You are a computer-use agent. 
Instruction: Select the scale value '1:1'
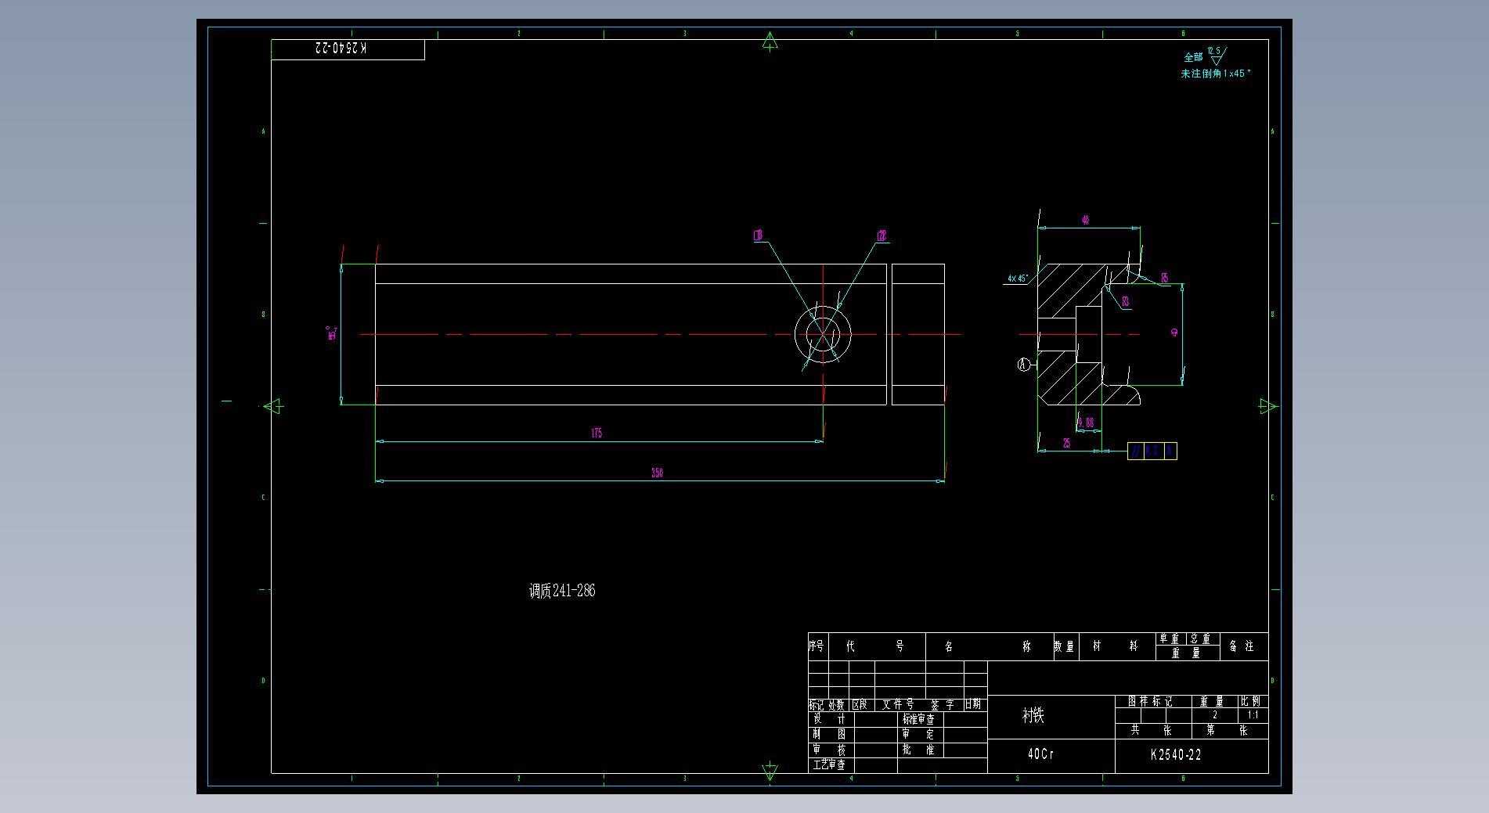[x=1253, y=715]
